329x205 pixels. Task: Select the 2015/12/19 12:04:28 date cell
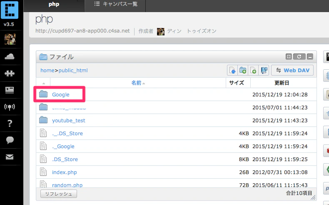click(280, 95)
